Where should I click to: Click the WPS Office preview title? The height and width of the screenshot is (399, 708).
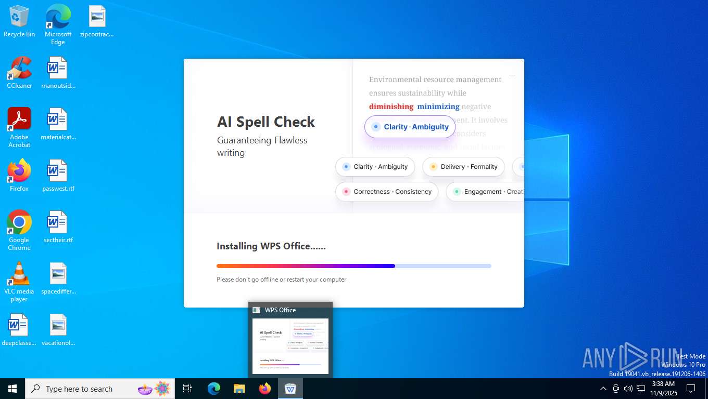[280, 310]
